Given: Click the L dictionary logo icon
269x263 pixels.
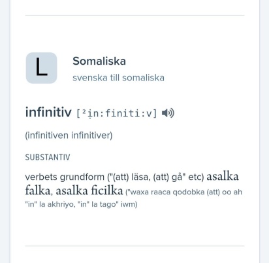Looking at the screenshot, I should click(x=41, y=68).
